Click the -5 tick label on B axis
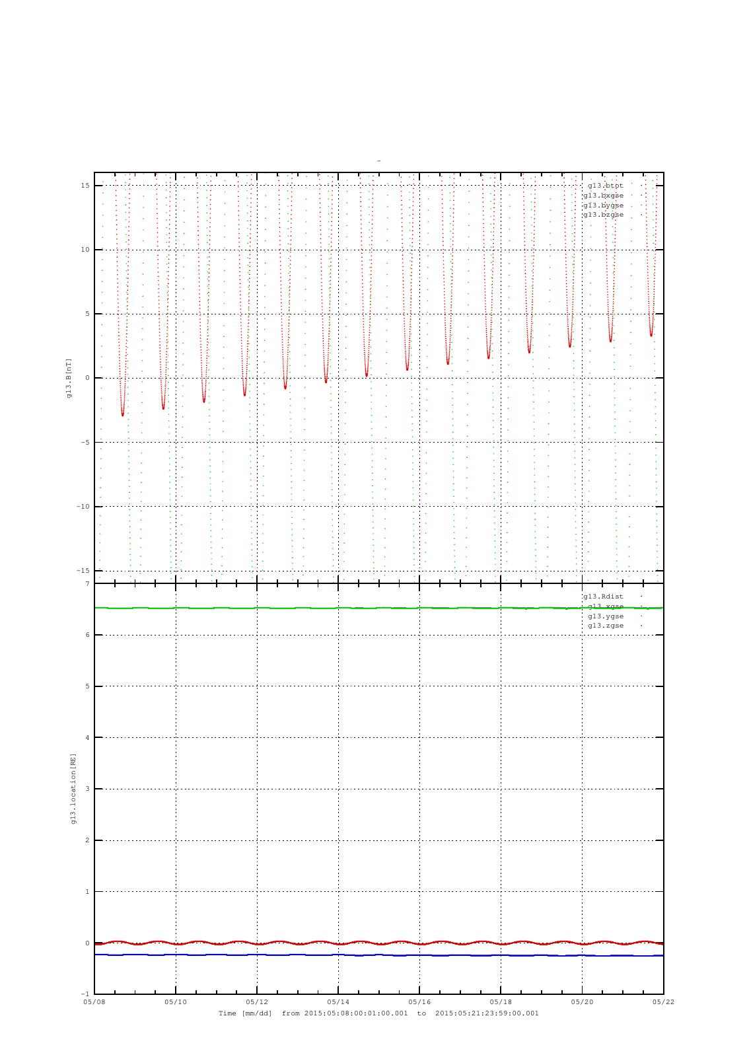 pos(85,443)
